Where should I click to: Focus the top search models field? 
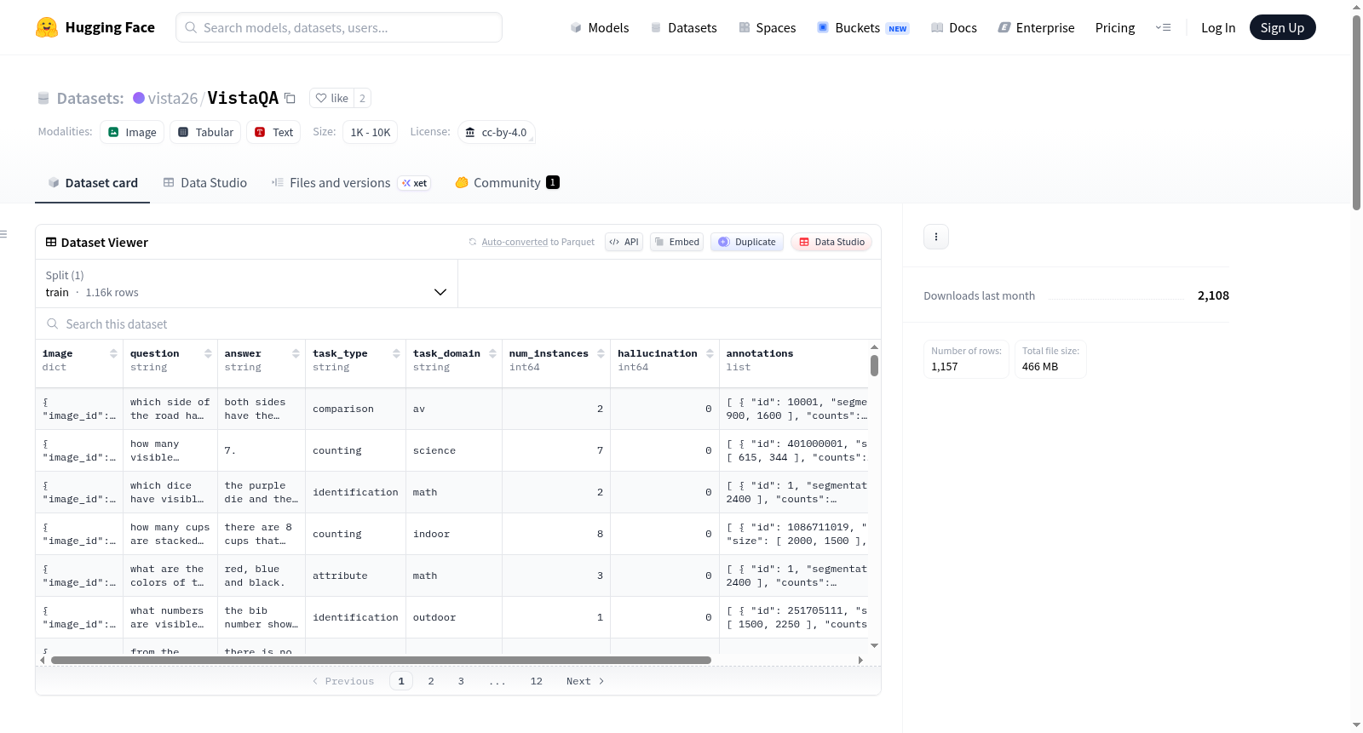pyautogui.click(x=339, y=27)
